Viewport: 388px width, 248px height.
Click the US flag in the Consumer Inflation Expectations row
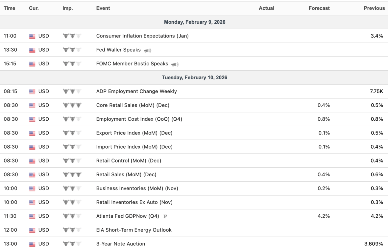33,36
